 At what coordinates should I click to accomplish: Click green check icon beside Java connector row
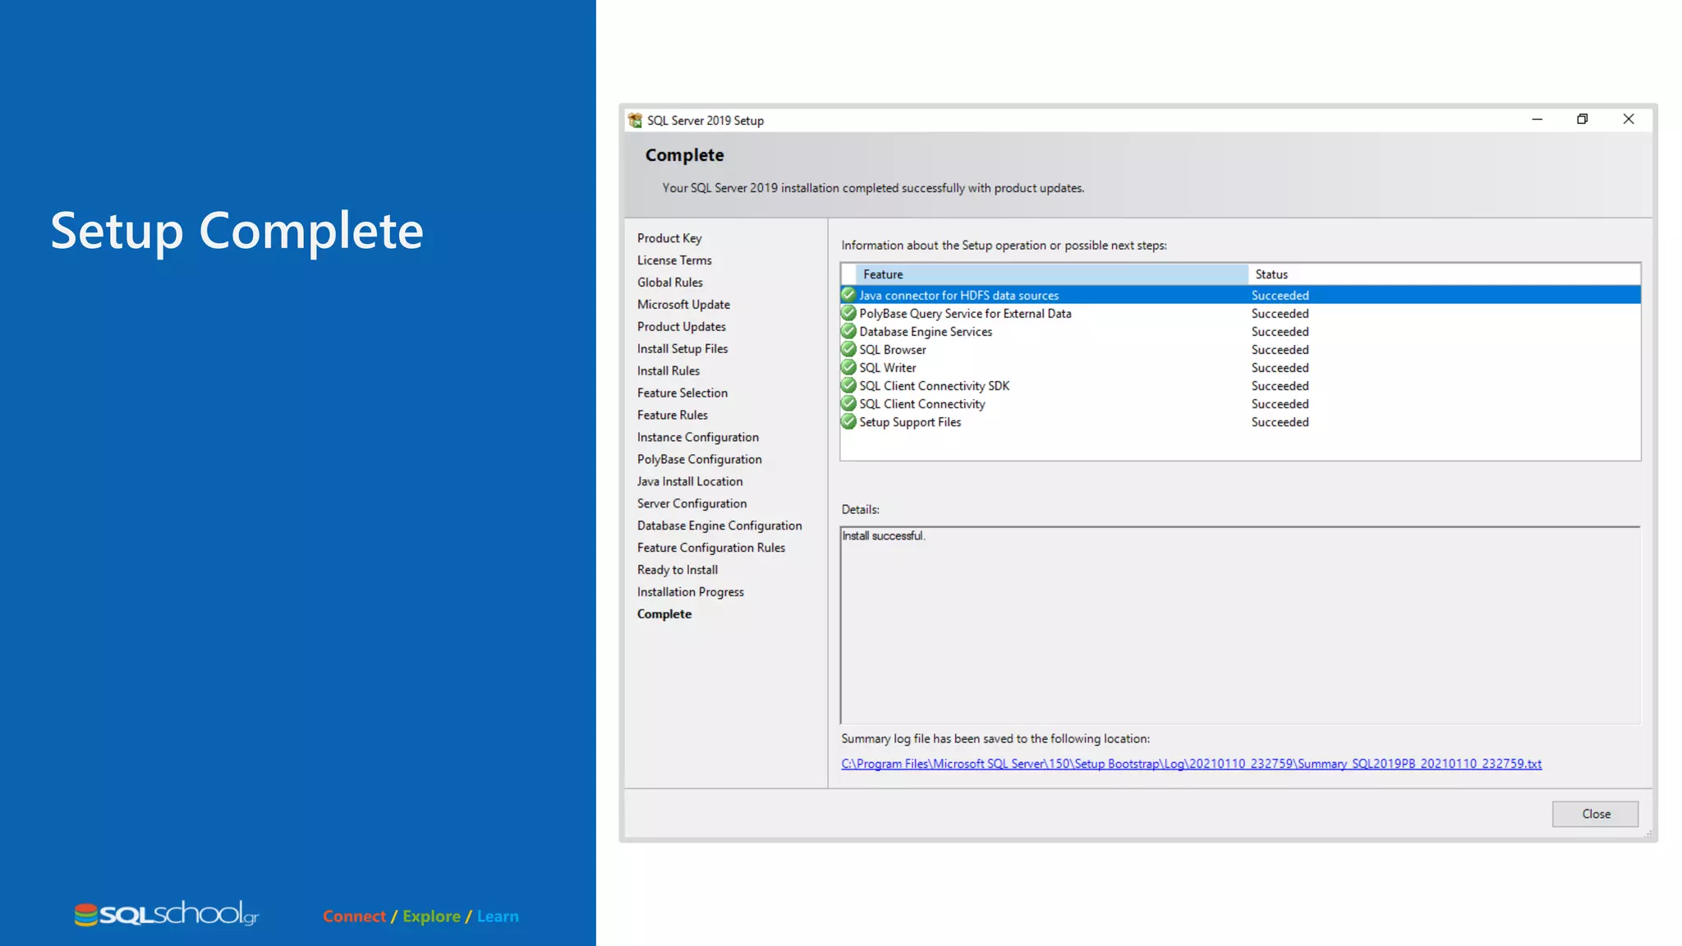point(848,295)
